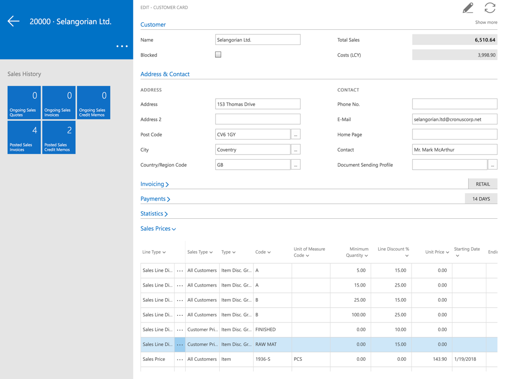Screen dimensions: 505x379
Task: Expand the Statistics section
Action: coord(154,214)
